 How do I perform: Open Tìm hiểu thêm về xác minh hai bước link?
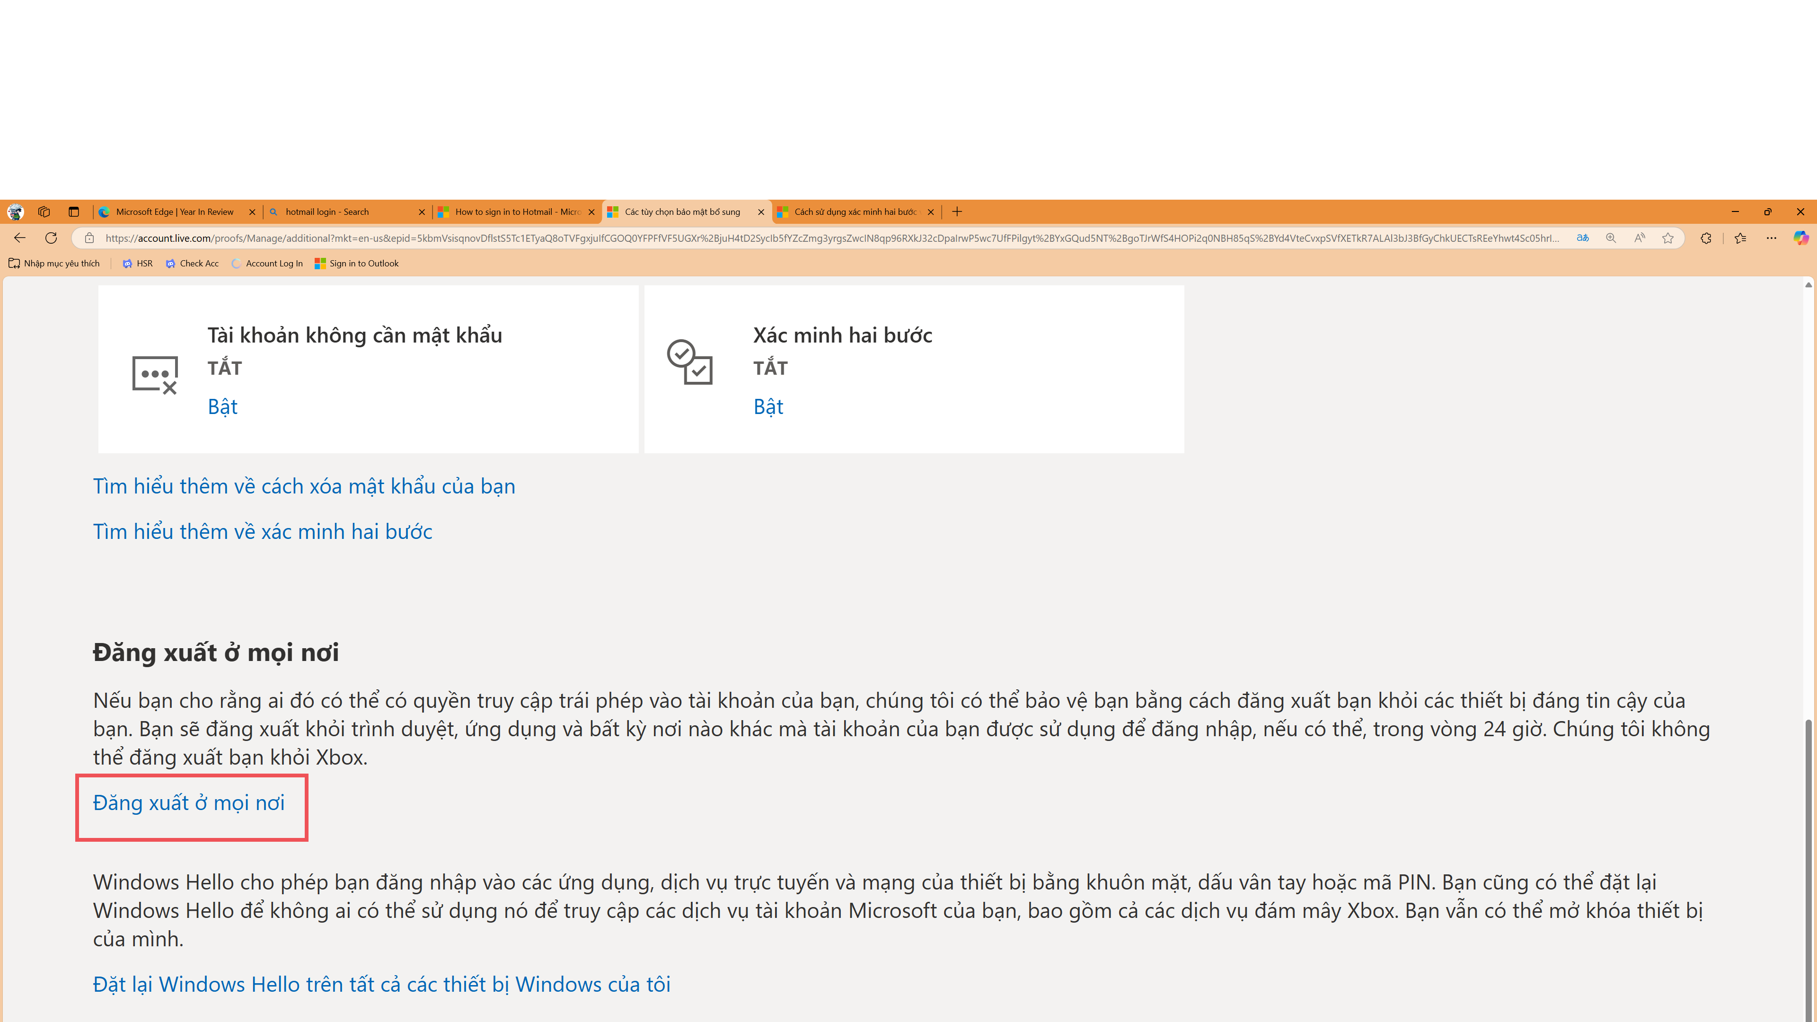click(x=263, y=532)
